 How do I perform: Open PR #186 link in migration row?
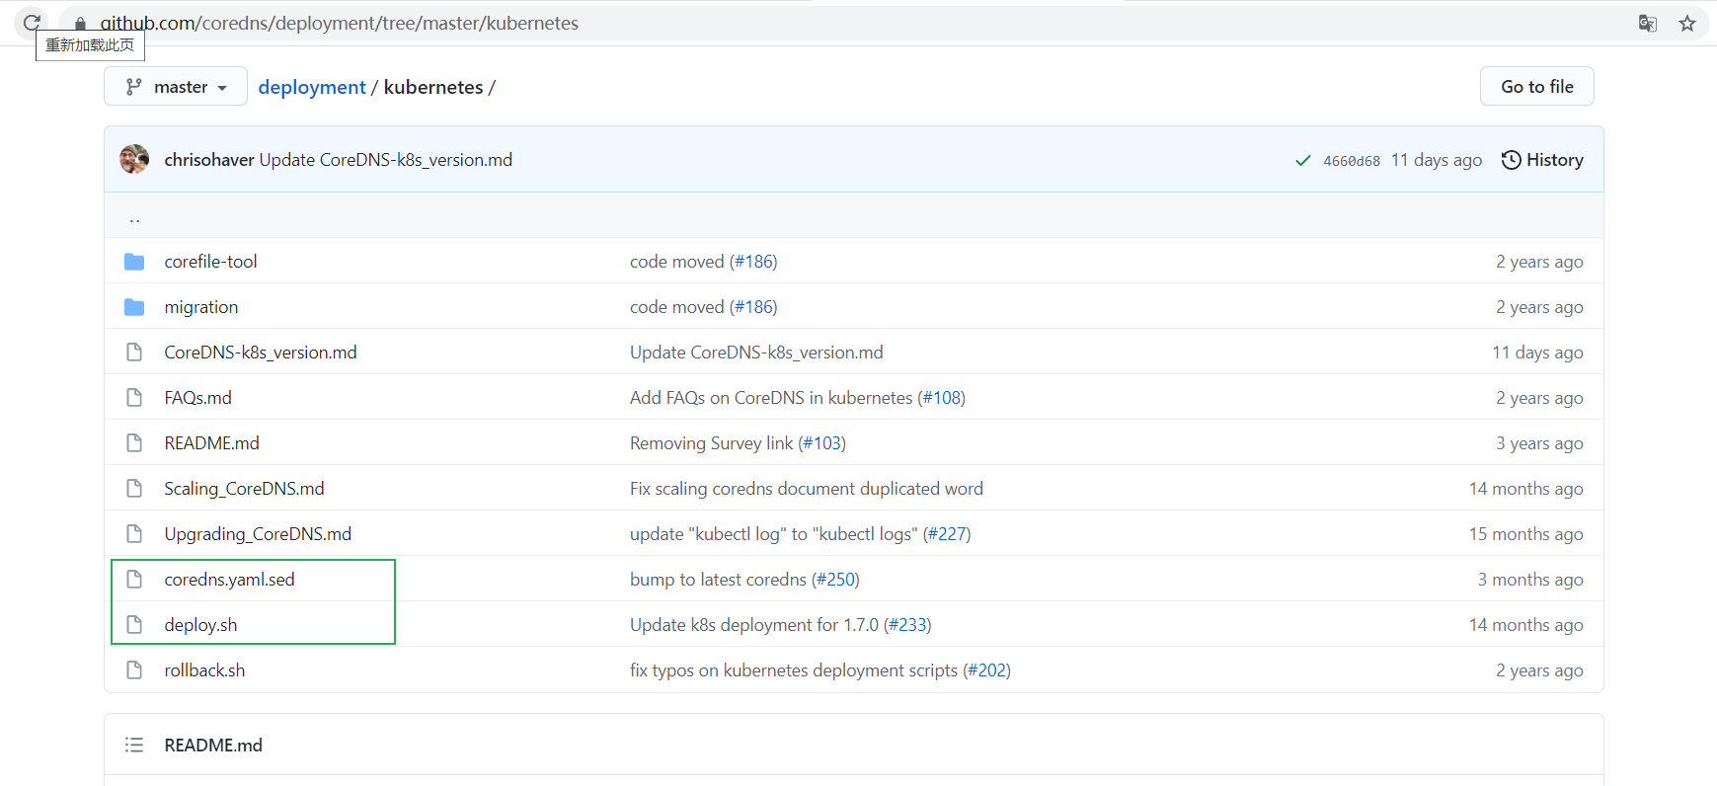point(755,307)
